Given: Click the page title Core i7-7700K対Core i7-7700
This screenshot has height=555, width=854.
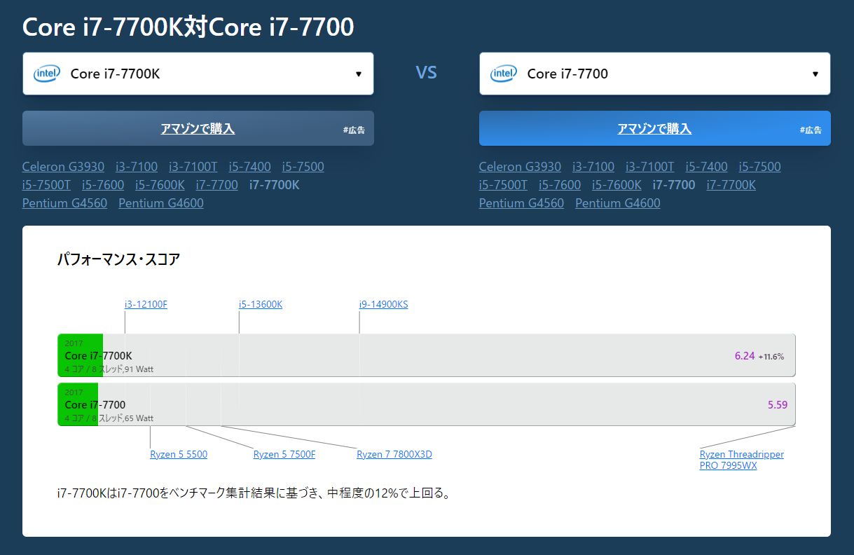Looking at the screenshot, I should [x=188, y=27].
